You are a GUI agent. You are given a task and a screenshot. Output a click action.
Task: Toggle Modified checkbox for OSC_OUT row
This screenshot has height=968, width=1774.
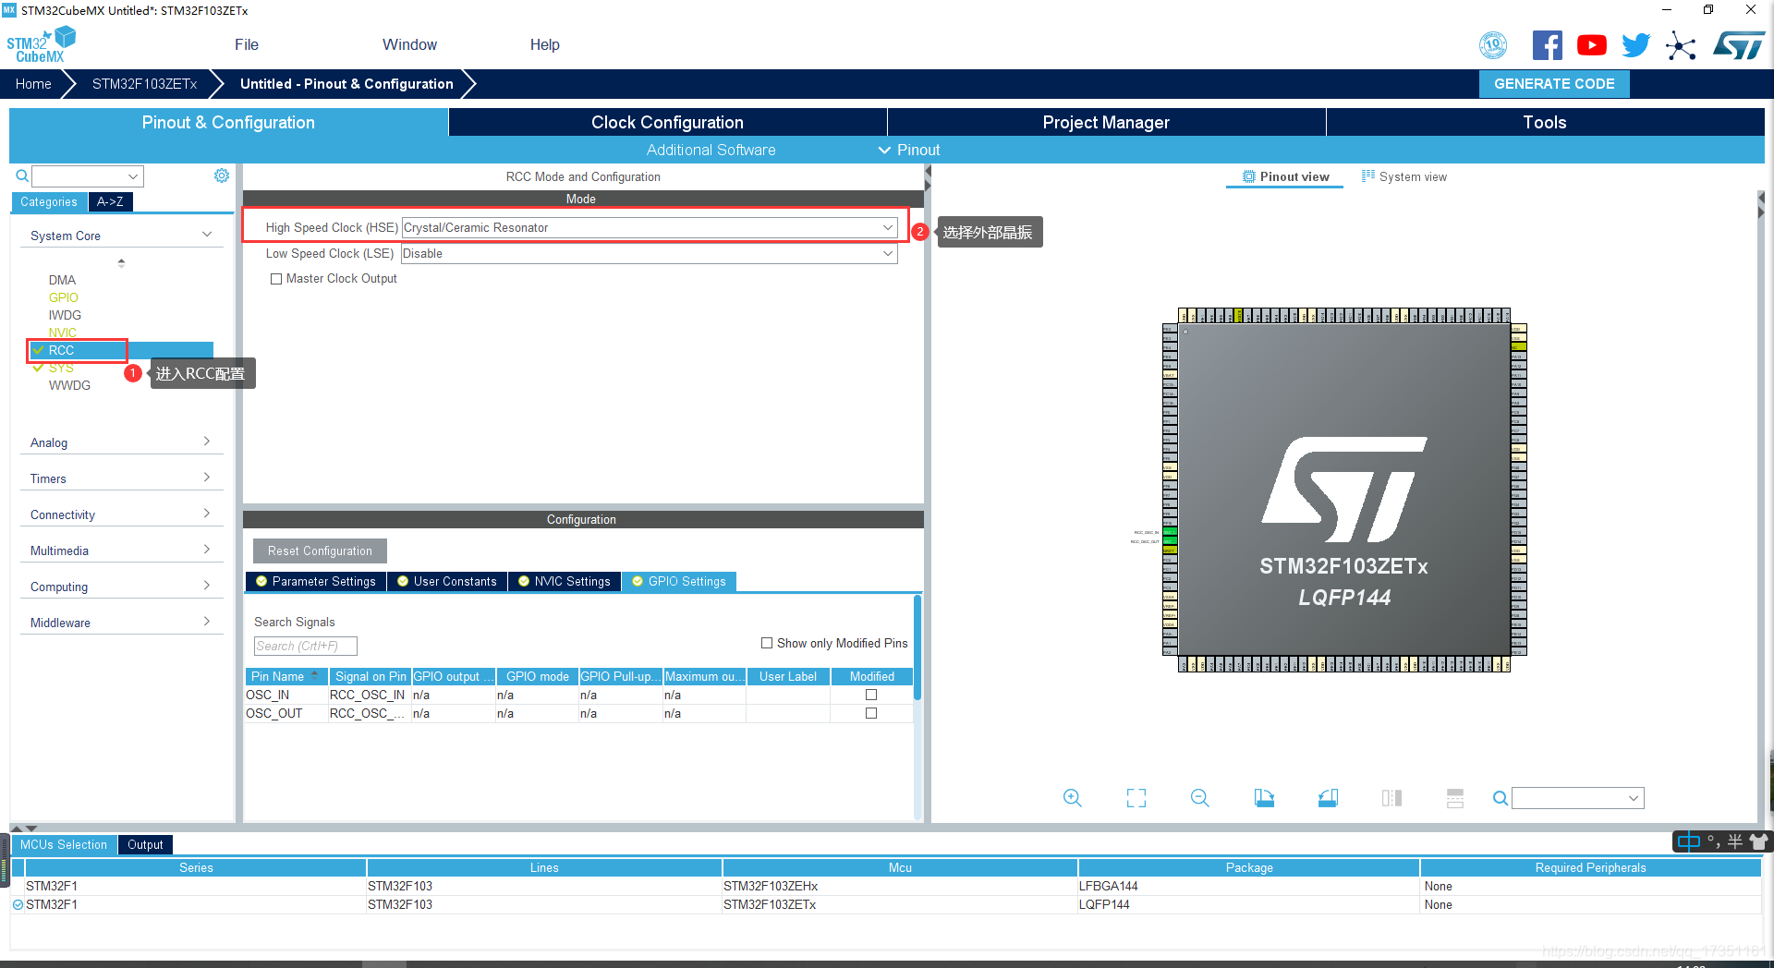[870, 713]
